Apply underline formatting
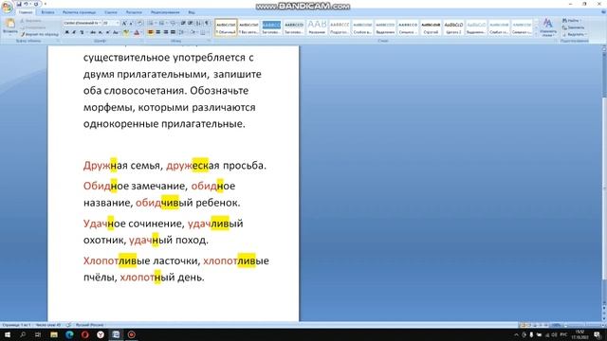Screen dimensions: 607x341 [x=82, y=32]
